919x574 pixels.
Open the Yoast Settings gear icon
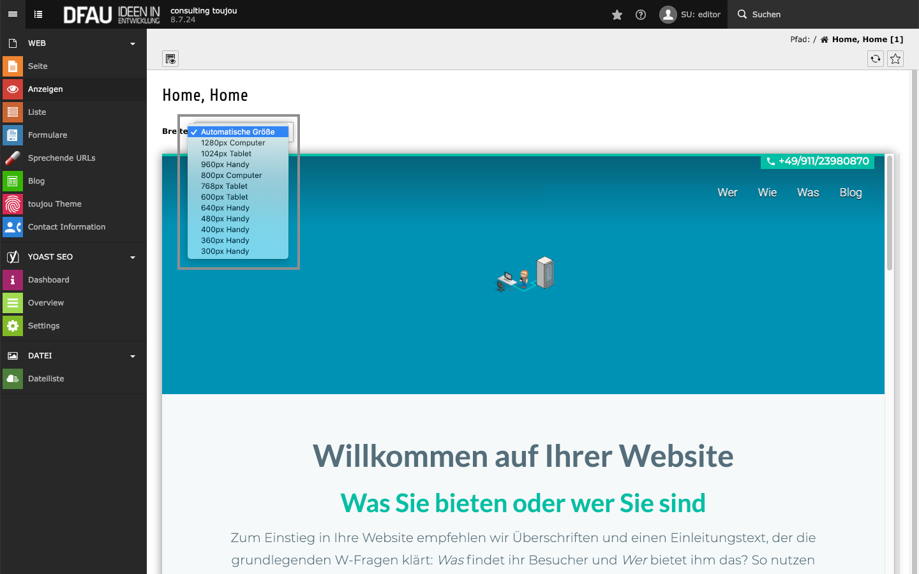pyautogui.click(x=13, y=326)
